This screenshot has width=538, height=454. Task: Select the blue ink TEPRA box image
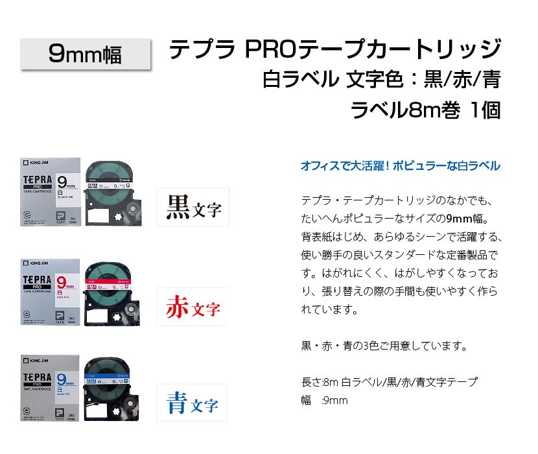(x=50, y=388)
